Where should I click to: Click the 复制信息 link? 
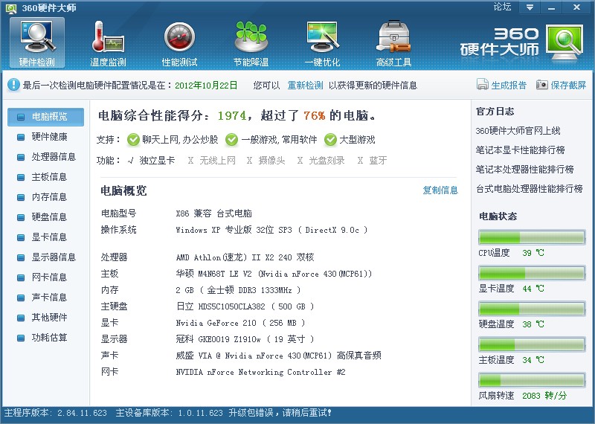[x=440, y=190]
